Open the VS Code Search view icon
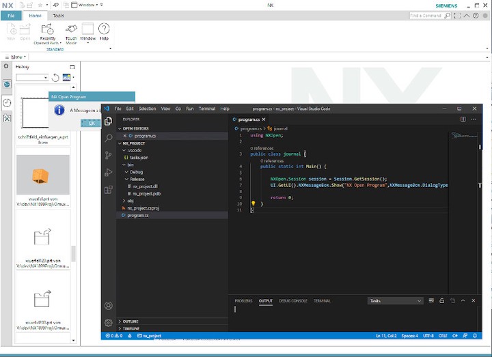The image size is (492, 357). pos(109,138)
